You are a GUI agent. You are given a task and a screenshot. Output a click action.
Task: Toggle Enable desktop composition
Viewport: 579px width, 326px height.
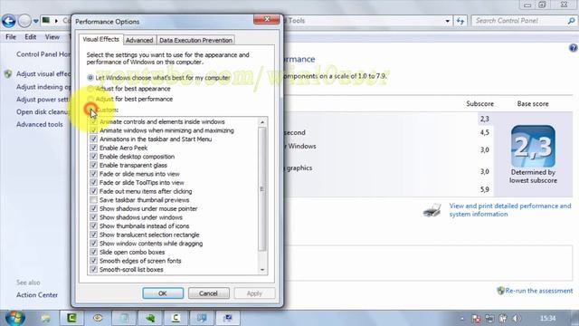point(94,157)
